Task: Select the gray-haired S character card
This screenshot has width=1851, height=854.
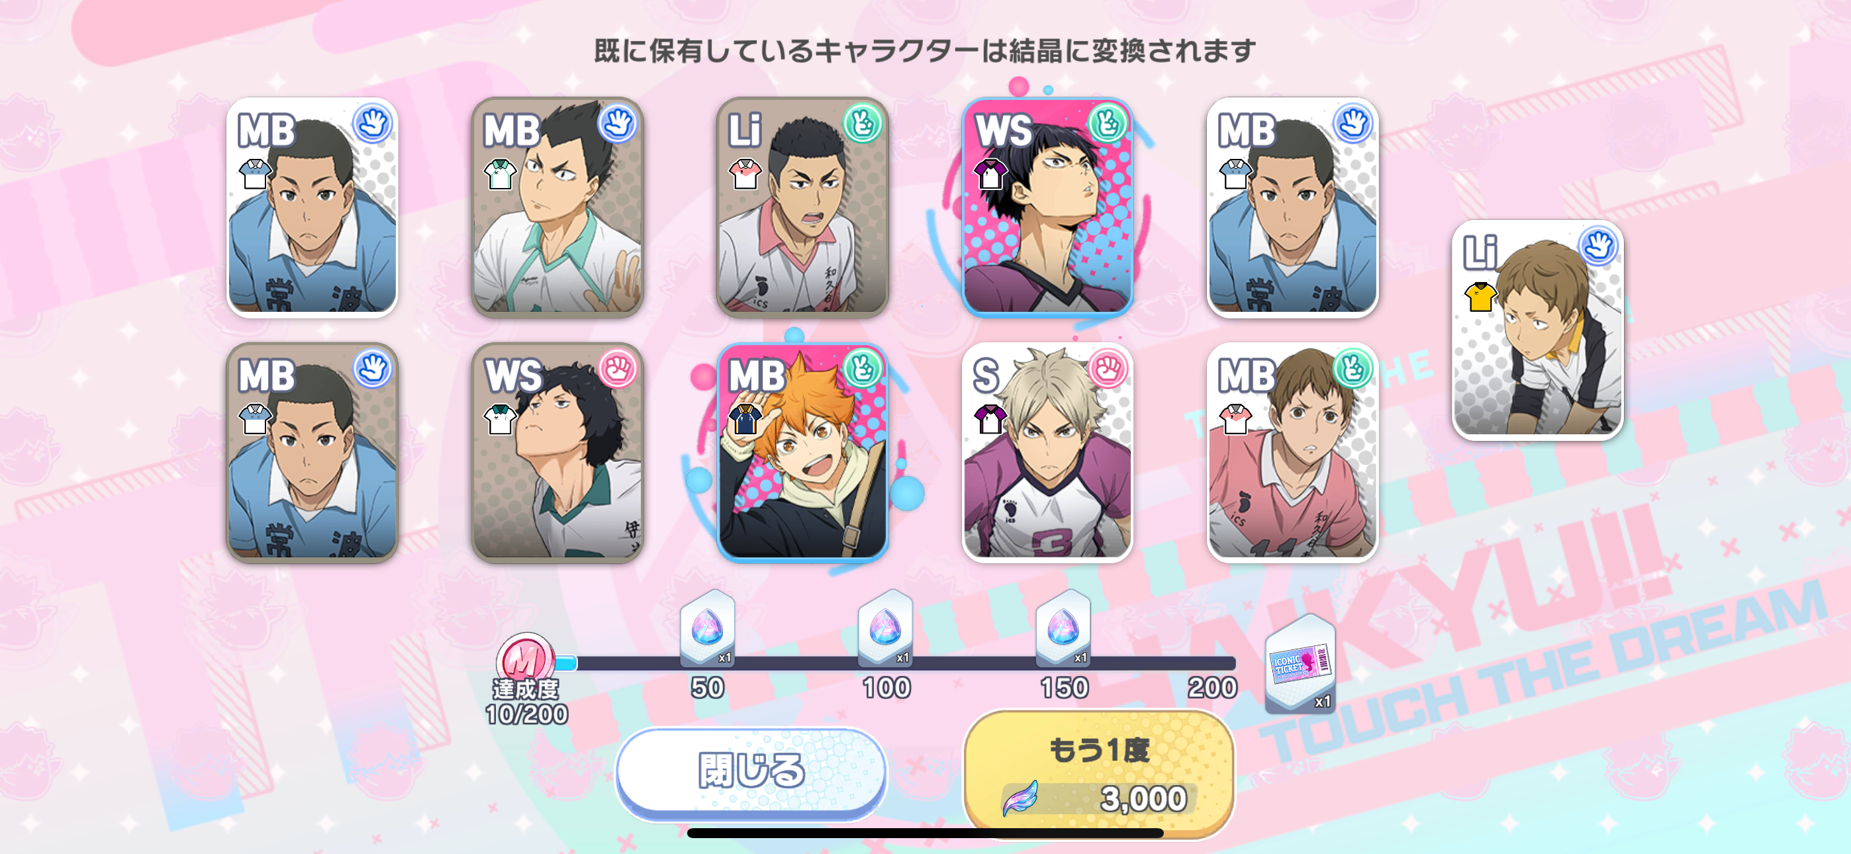Action: pos(1048,453)
